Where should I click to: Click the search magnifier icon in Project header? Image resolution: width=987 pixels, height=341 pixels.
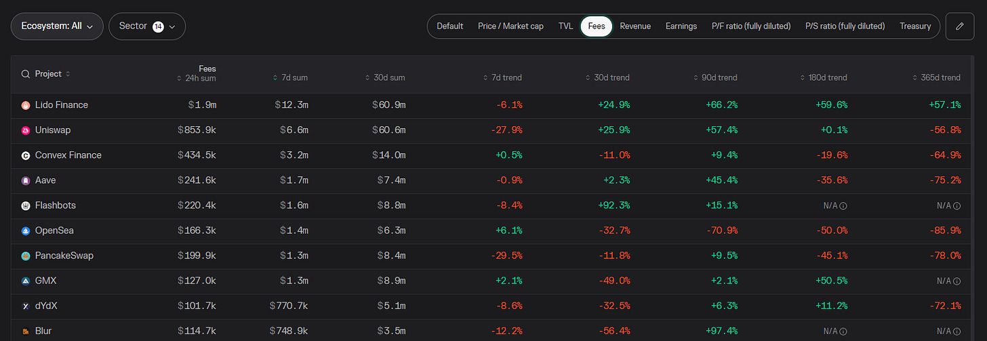coord(26,74)
